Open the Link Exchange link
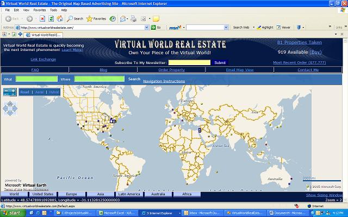 pos(43,59)
